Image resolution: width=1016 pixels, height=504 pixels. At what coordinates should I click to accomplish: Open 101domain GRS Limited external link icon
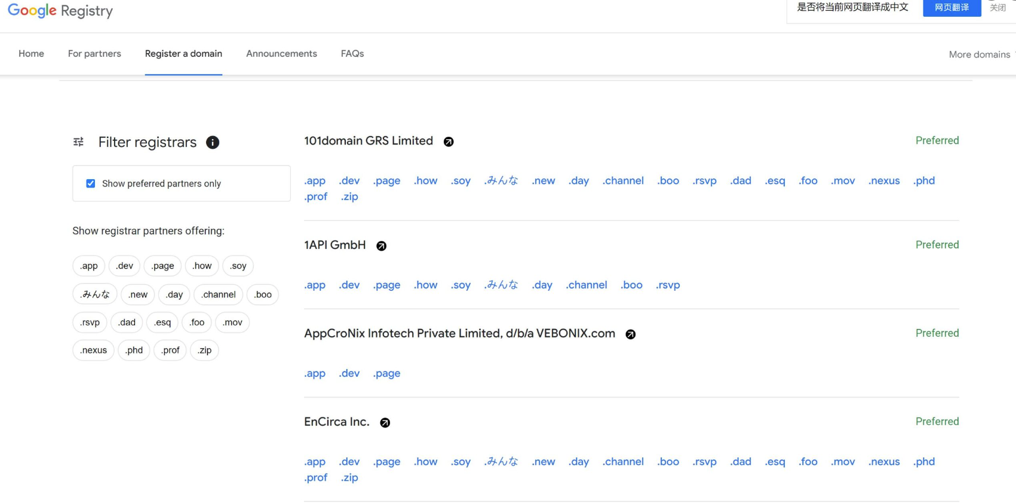(x=449, y=142)
